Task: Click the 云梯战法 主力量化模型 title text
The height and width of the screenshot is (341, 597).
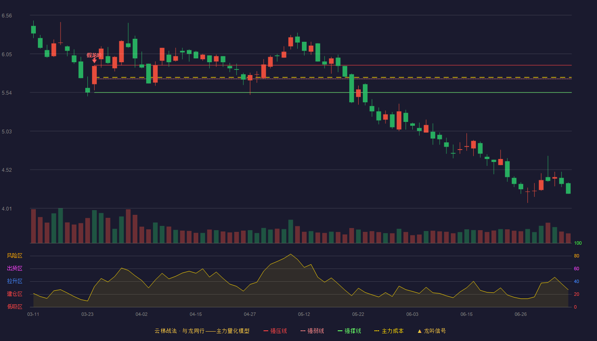Action: pyautogui.click(x=202, y=331)
